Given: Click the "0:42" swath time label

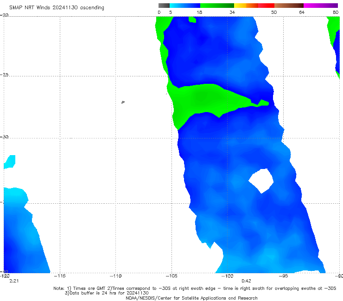Looking at the screenshot, I should 246,281.
